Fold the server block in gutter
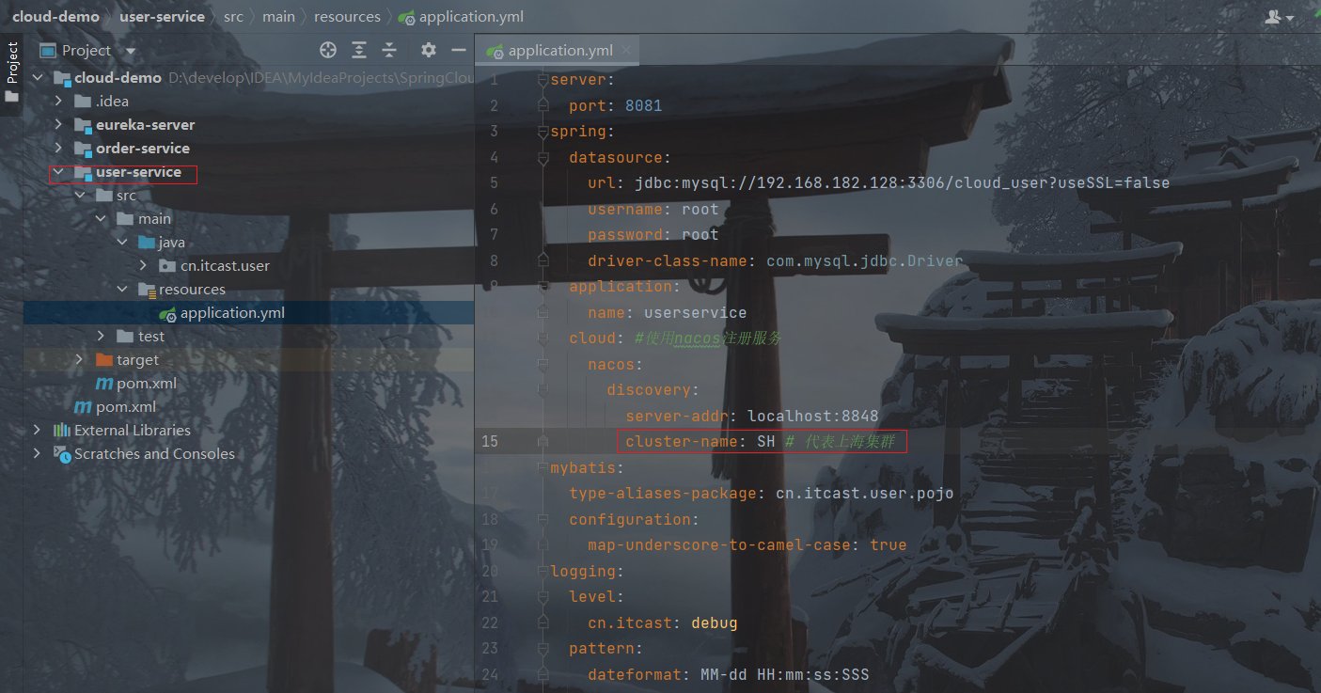The width and height of the screenshot is (1321, 693). (x=543, y=80)
